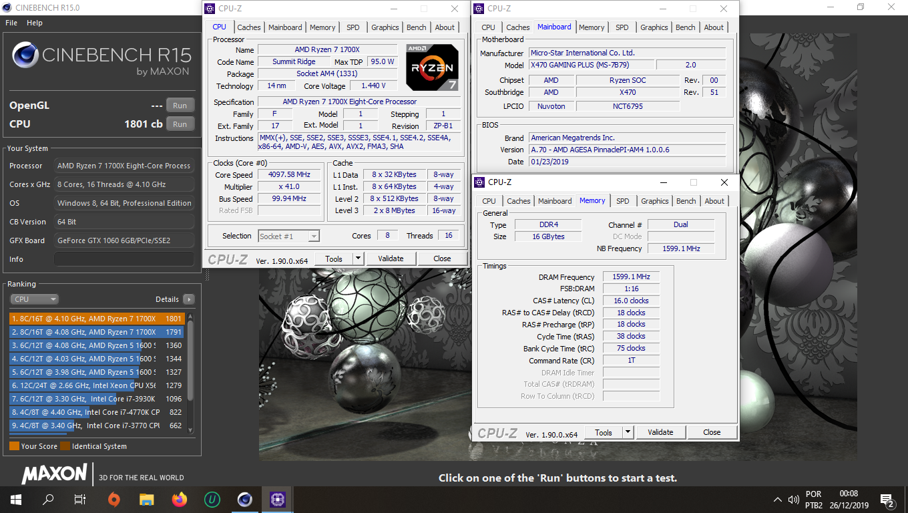Screen dimensions: 908x513
Task: Open the volume control icon
Action: pyautogui.click(x=794, y=500)
